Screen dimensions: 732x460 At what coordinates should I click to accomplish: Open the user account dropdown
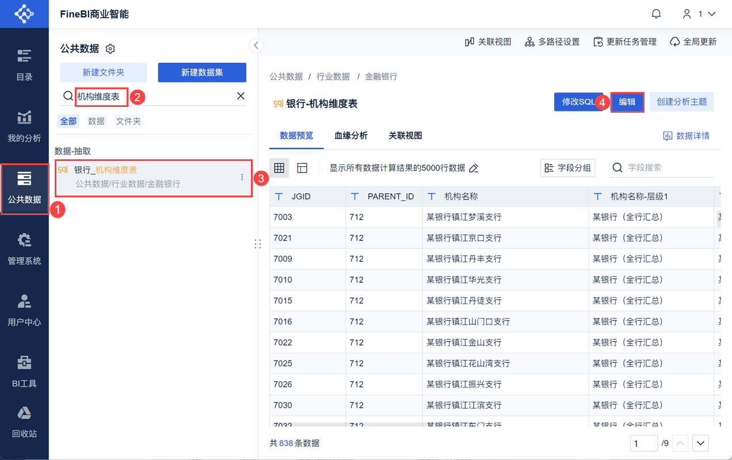[699, 14]
